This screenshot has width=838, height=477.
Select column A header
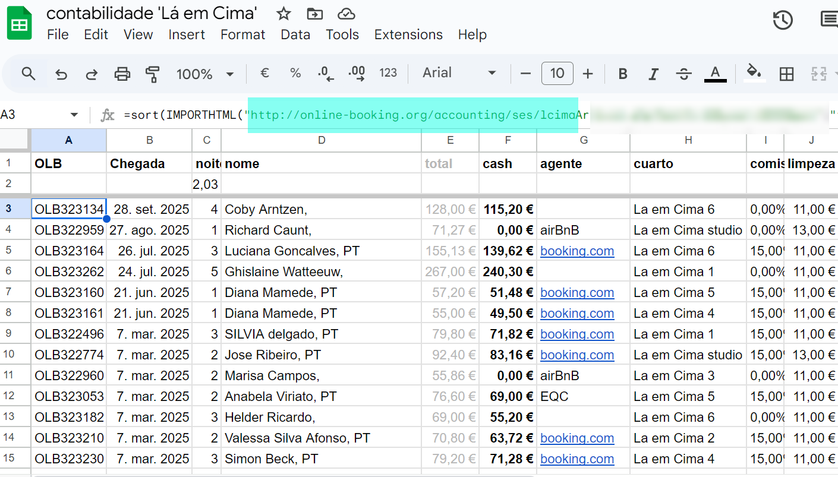(69, 140)
